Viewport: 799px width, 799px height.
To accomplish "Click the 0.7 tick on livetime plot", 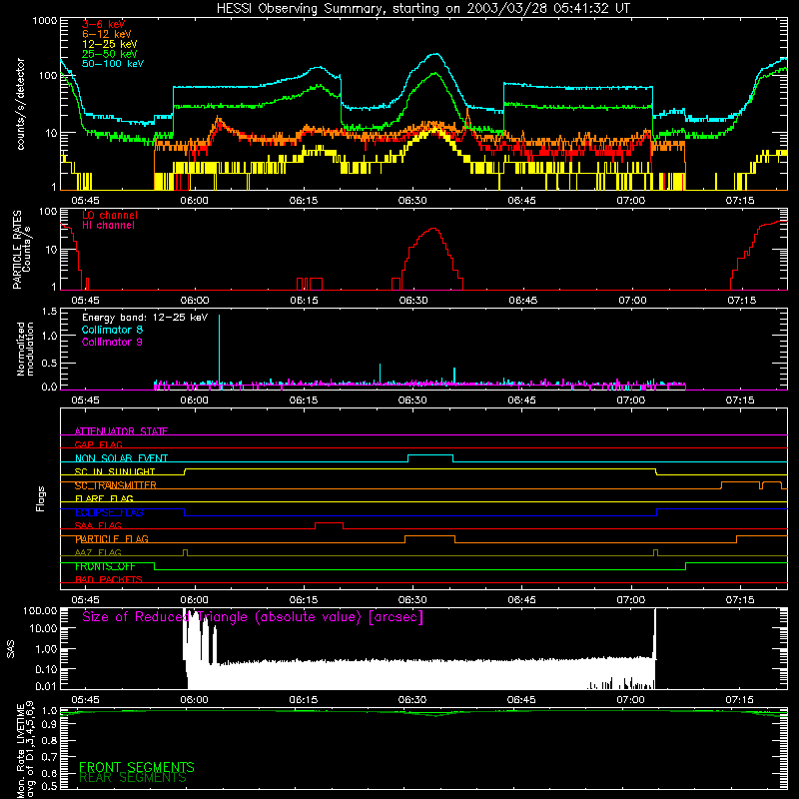I will 49,757.
